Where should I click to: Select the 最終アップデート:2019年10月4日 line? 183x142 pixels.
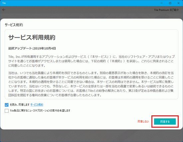32,48
